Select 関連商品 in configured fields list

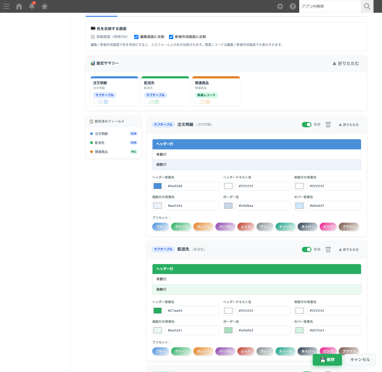[x=114, y=152]
